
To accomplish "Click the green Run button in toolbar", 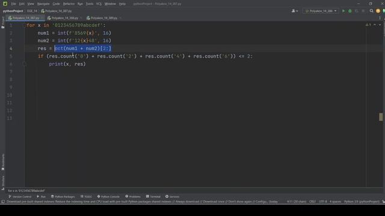I will click(343, 11).
